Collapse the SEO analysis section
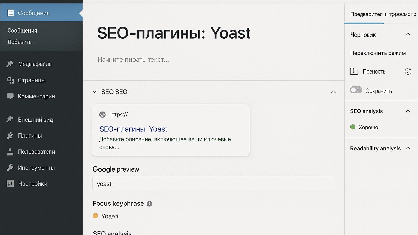Screen dimensions: 418x235 click(x=408, y=111)
